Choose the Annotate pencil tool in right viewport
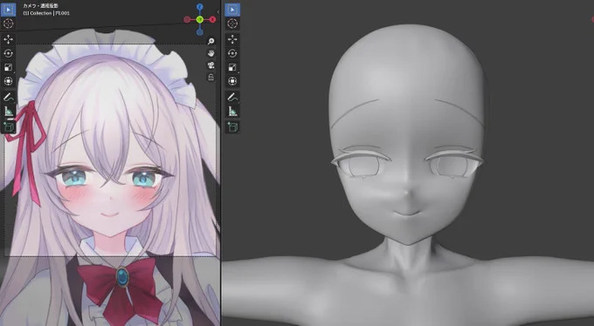This screenshot has height=326, width=594. (x=232, y=98)
